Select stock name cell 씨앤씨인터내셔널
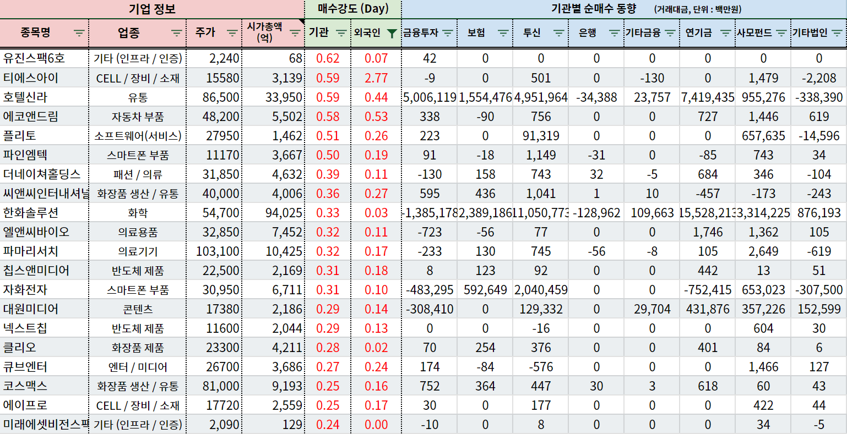 [44, 193]
